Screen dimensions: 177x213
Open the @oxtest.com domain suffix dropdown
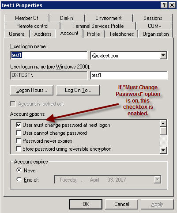pos(163,56)
